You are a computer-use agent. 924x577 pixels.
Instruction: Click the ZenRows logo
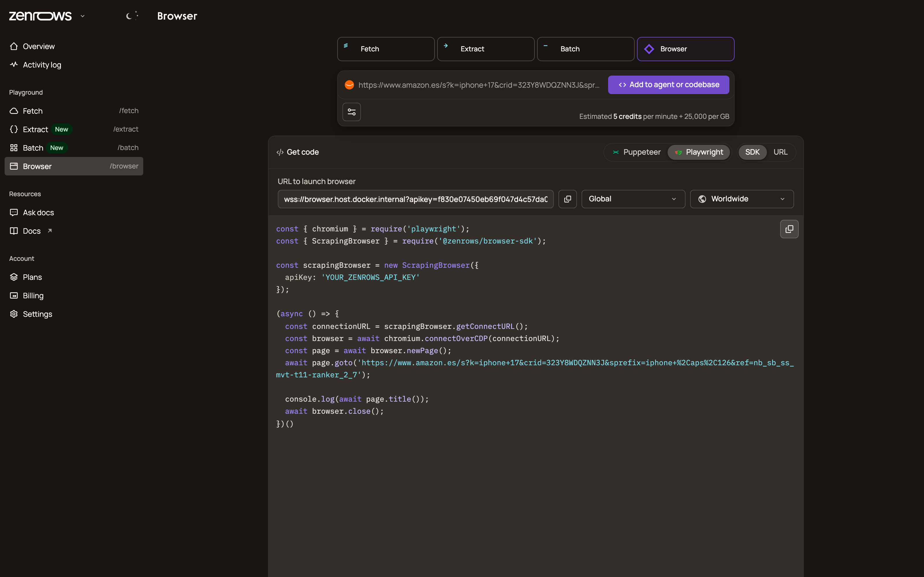40,16
